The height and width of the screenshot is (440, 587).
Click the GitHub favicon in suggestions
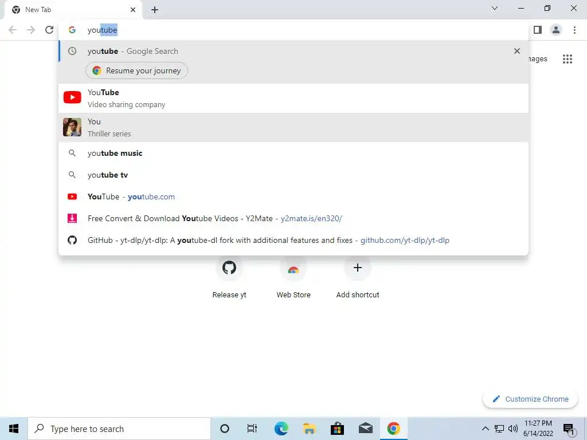(72, 240)
